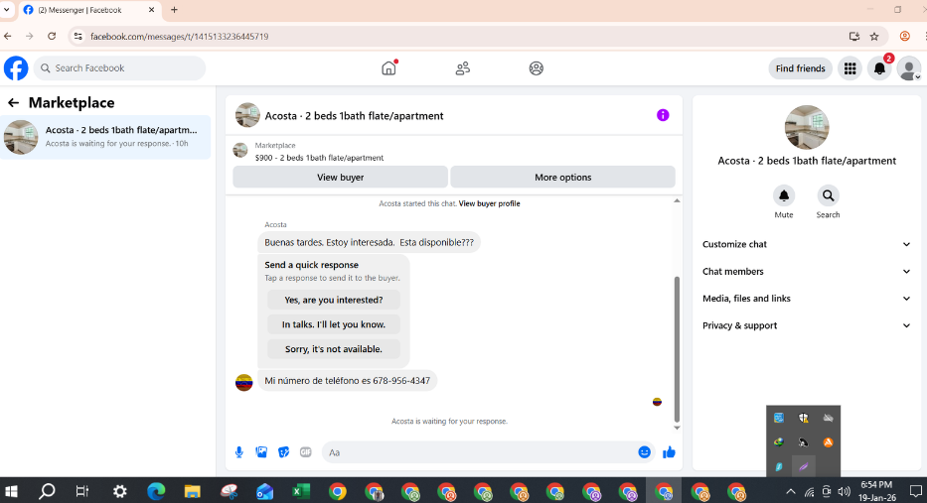Expand Media, files and links section
The height and width of the screenshot is (503, 927).
[x=807, y=299]
